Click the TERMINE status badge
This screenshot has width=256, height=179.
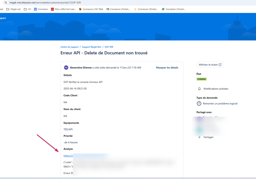(x=201, y=79)
